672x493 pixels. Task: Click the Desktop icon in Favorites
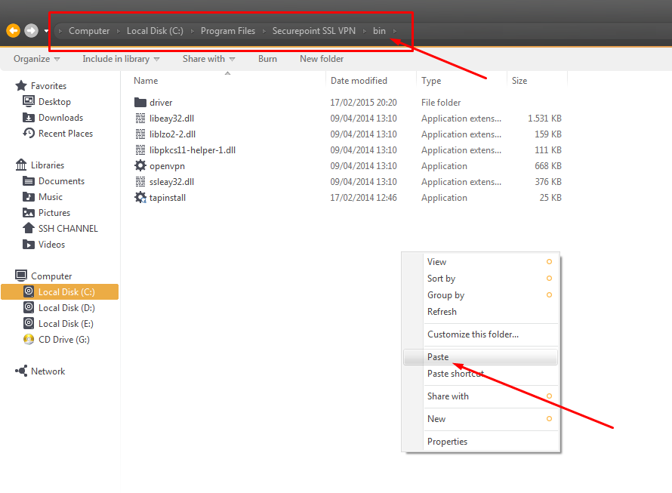[29, 102]
